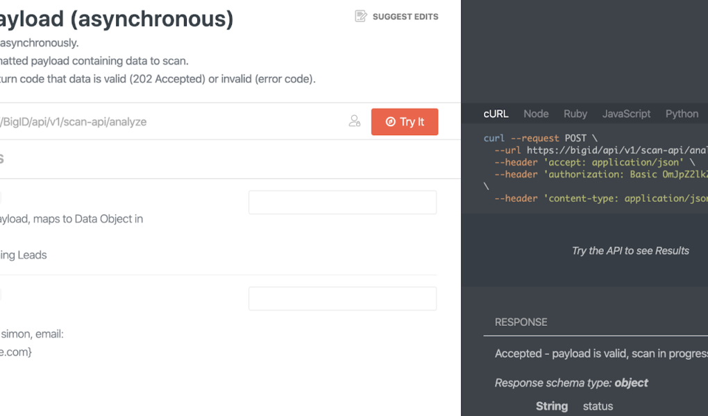
Task: Switch to the Node code tab
Action: tap(536, 114)
